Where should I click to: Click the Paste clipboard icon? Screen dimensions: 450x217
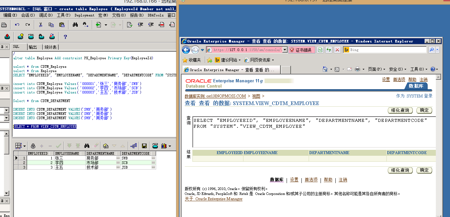pos(62,25)
